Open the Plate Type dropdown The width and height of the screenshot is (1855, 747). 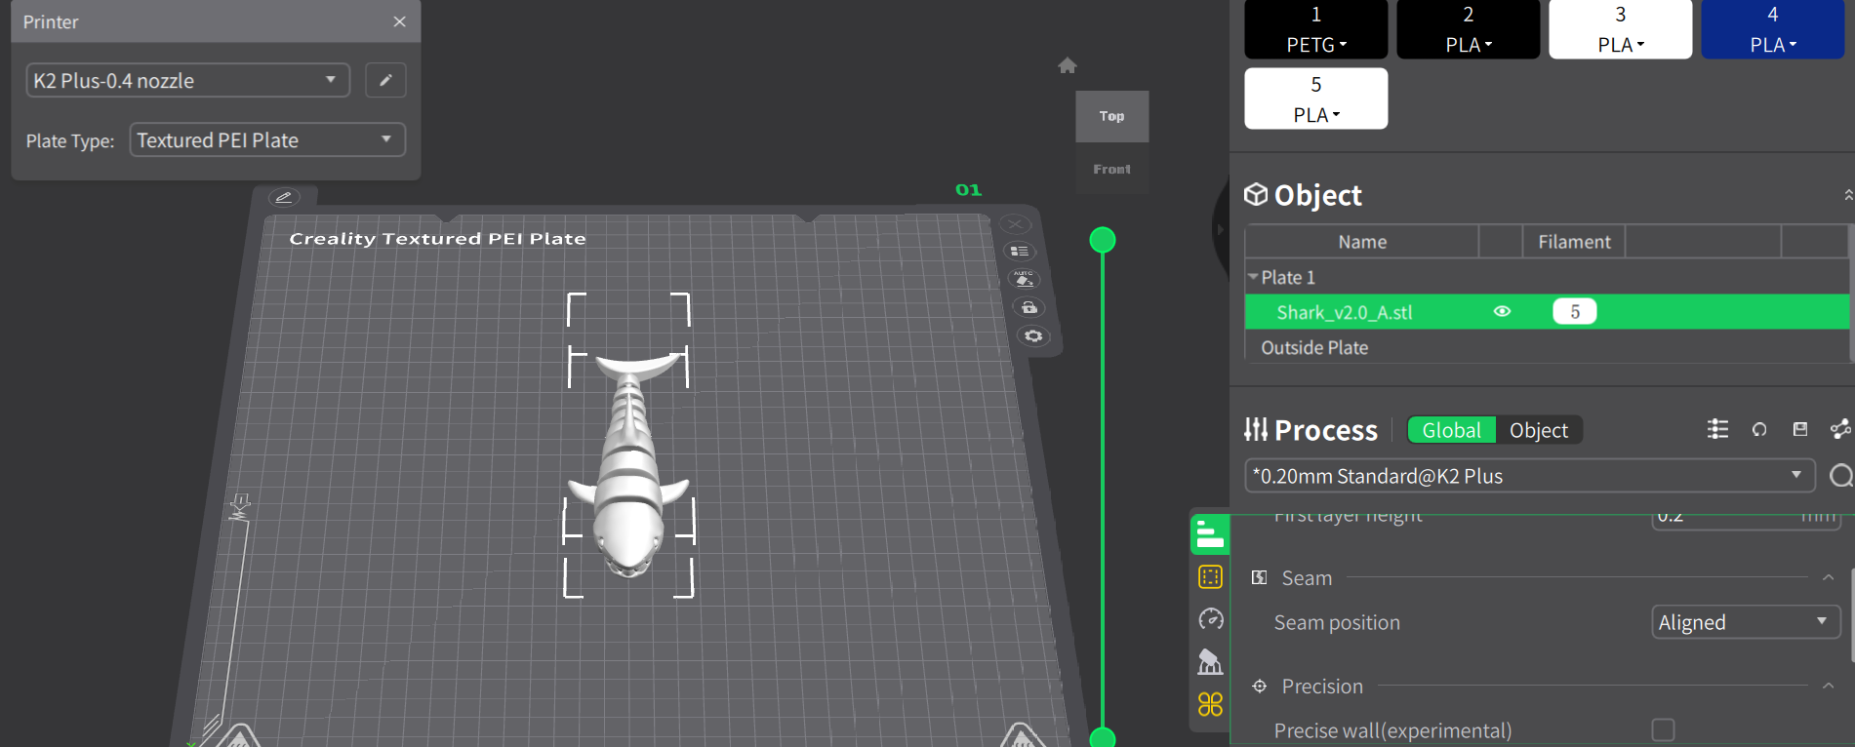[x=266, y=140]
